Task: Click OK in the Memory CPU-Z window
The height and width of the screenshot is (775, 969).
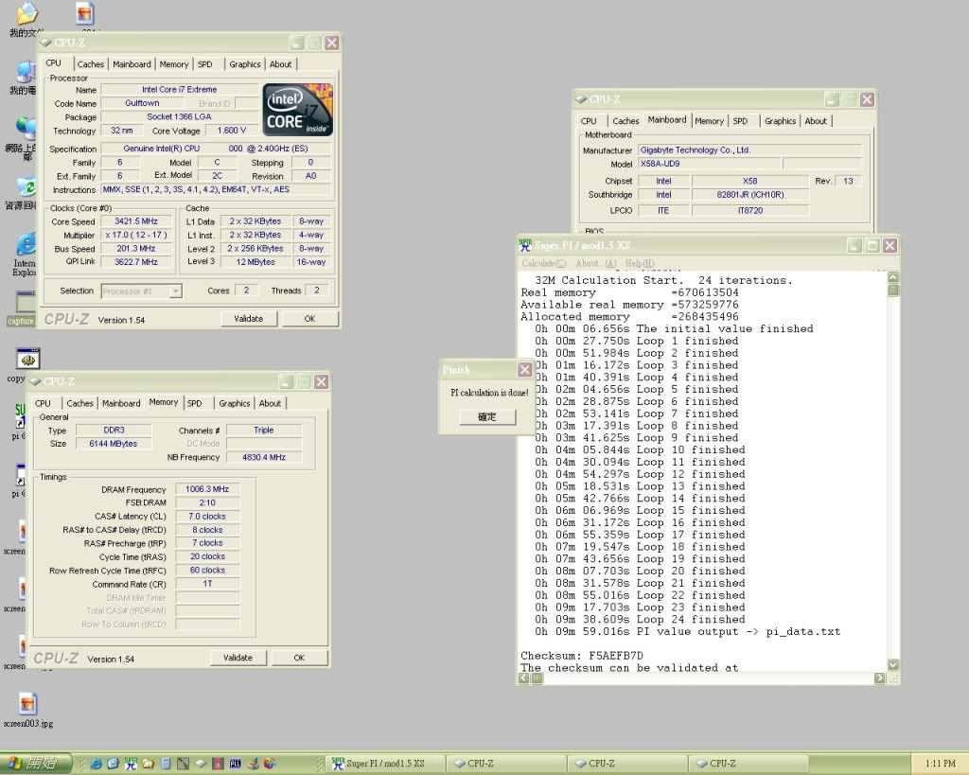Action: tap(299, 658)
